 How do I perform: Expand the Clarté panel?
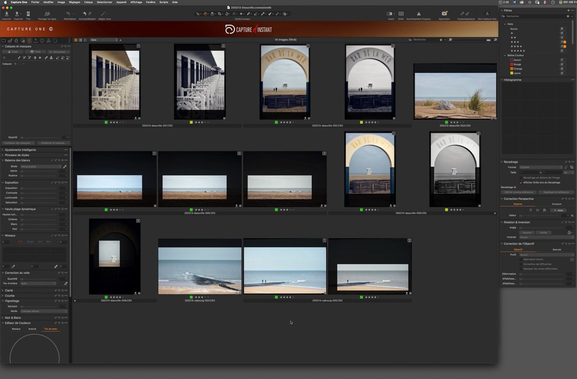(x=3, y=291)
